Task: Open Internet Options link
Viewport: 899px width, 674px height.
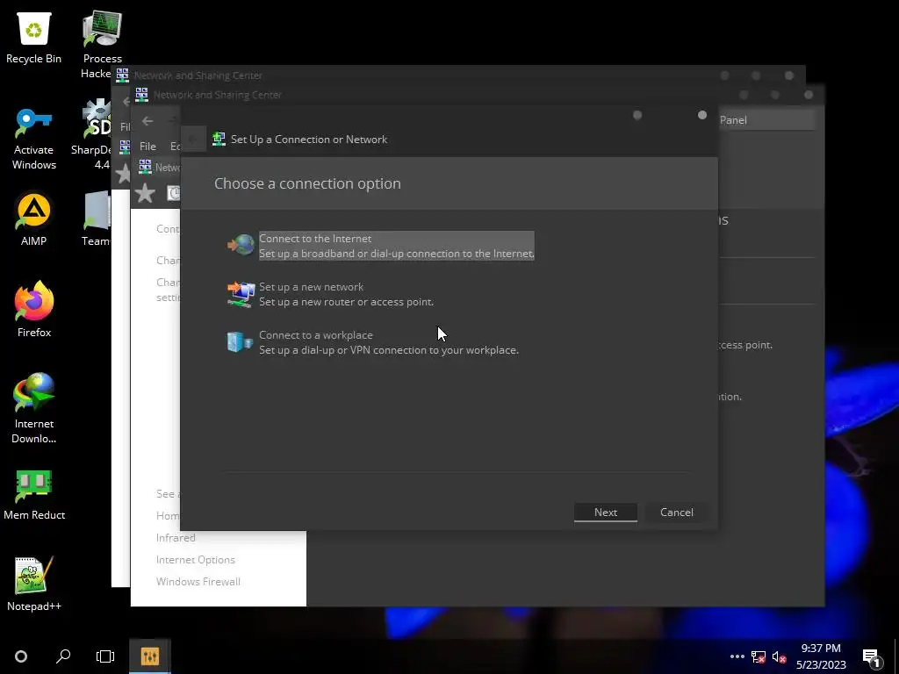Action: pyautogui.click(x=196, y=559)
